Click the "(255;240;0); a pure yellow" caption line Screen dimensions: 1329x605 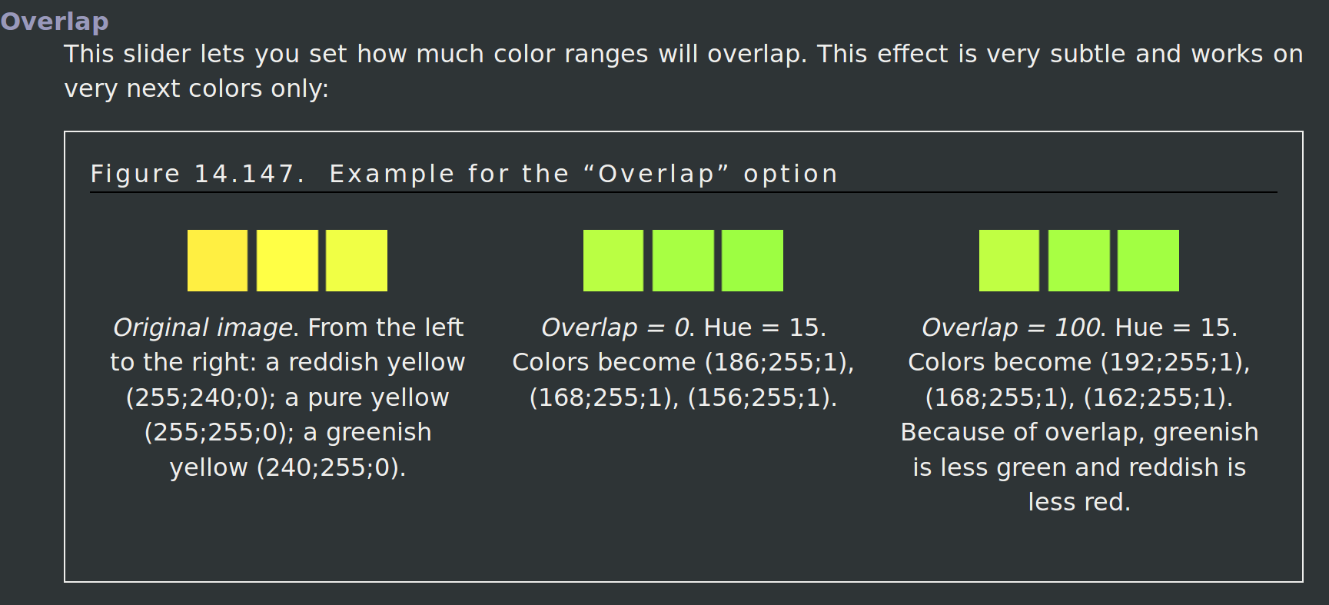[x=287, y=397]
